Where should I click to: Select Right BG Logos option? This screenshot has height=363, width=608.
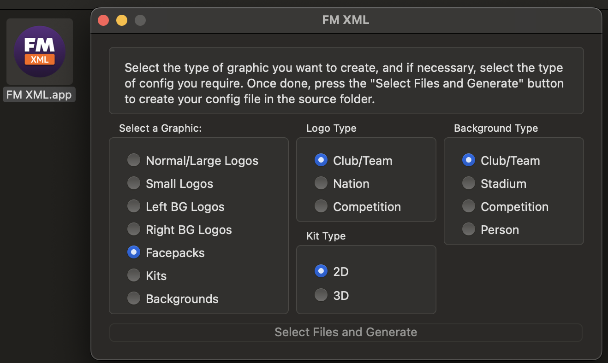pos(134,229)
